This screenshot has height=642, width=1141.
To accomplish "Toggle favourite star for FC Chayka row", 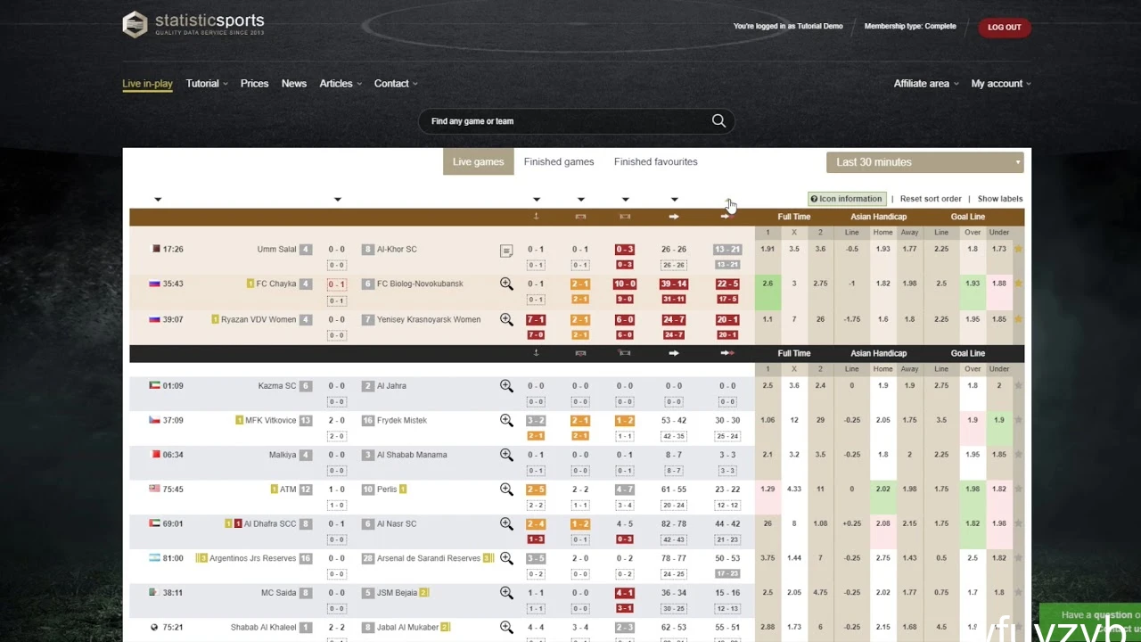I will coord(1018,284).
